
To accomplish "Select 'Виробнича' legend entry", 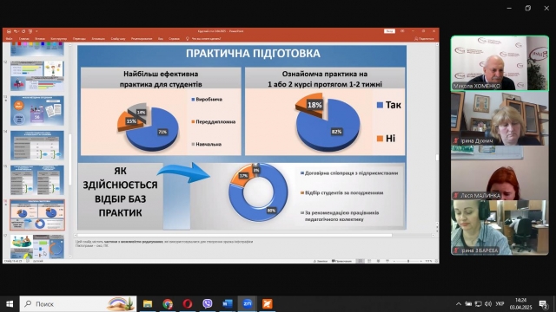I will pos(207,100).
